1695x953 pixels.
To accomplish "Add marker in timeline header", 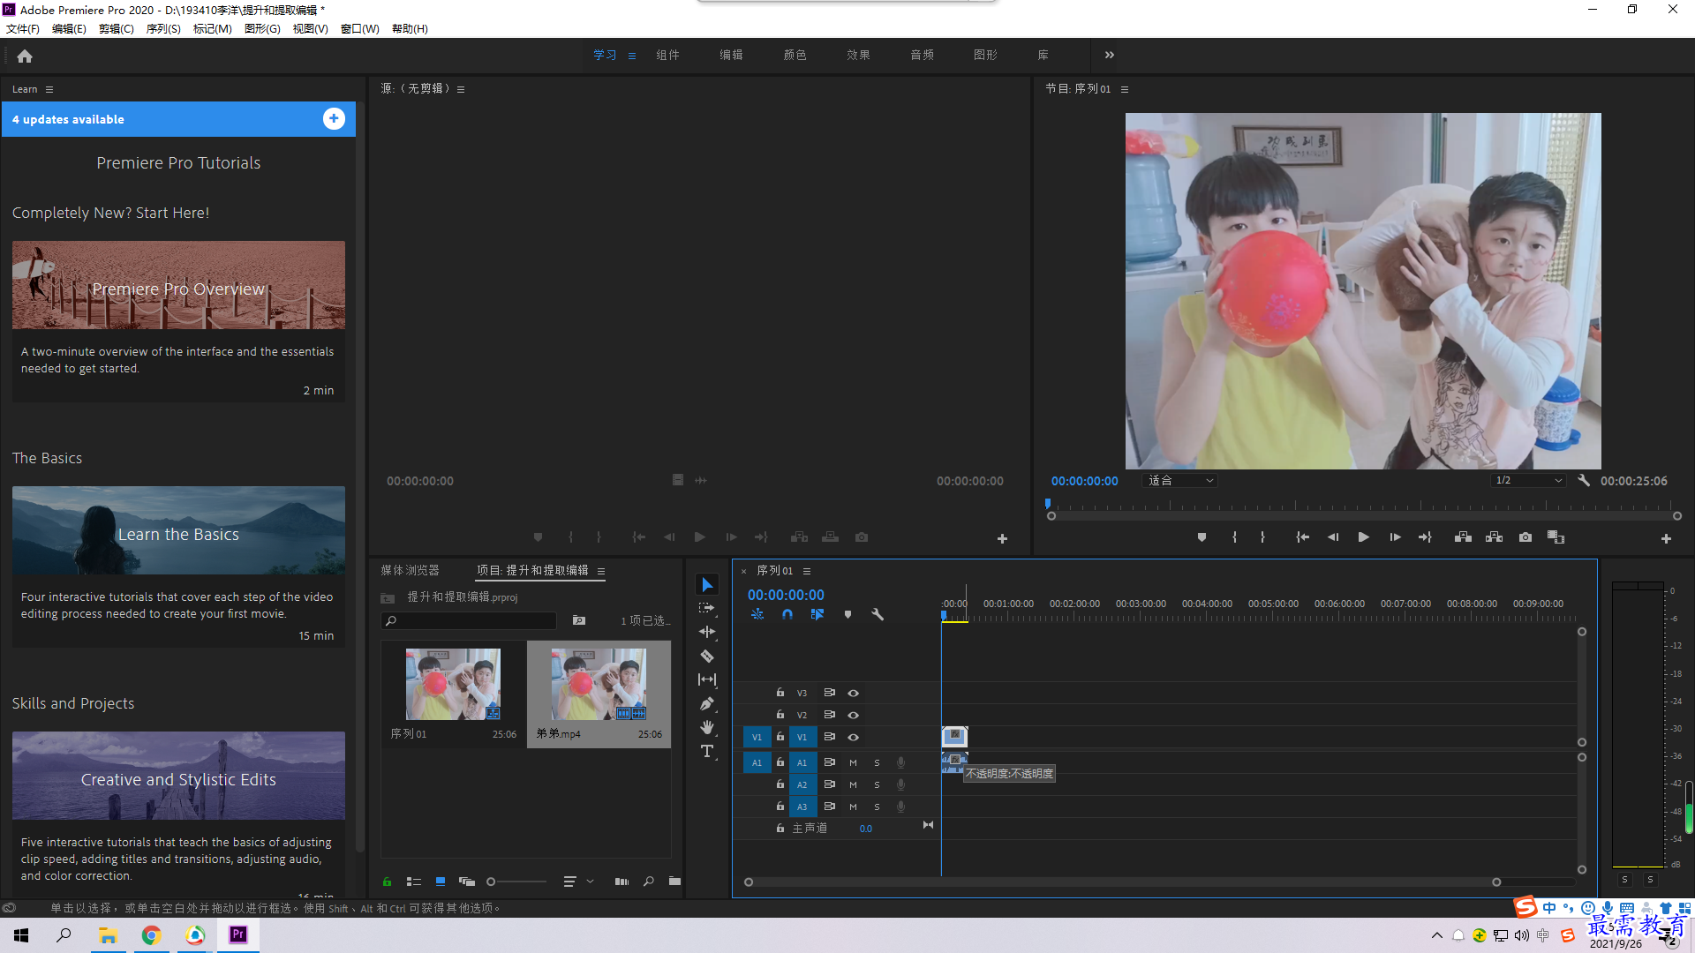I will click(x=847, y=614).
